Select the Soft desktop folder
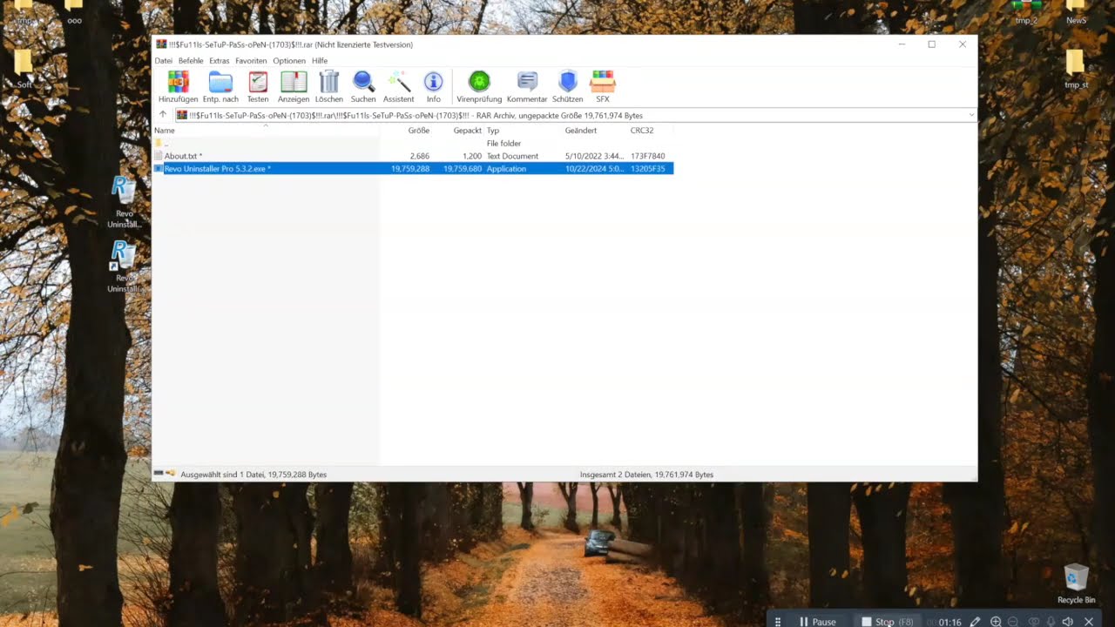The width and height of the screenshot is (1115, 627). (24, 67)
